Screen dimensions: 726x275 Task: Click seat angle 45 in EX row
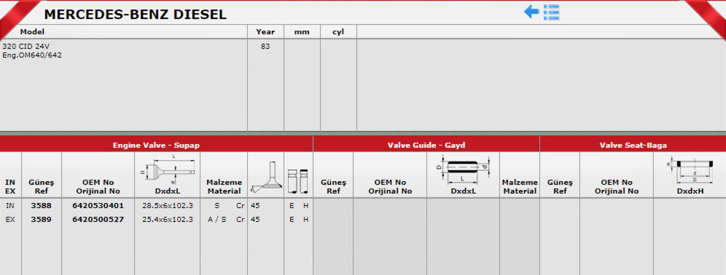pos(255,220)
